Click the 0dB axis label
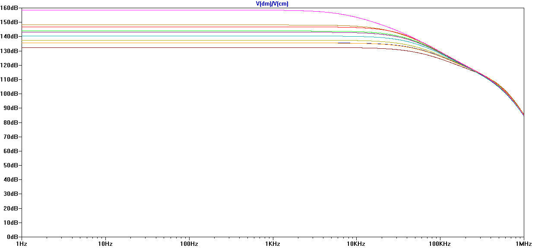This screenshot has height=248, width=551. tap(13, 237)
